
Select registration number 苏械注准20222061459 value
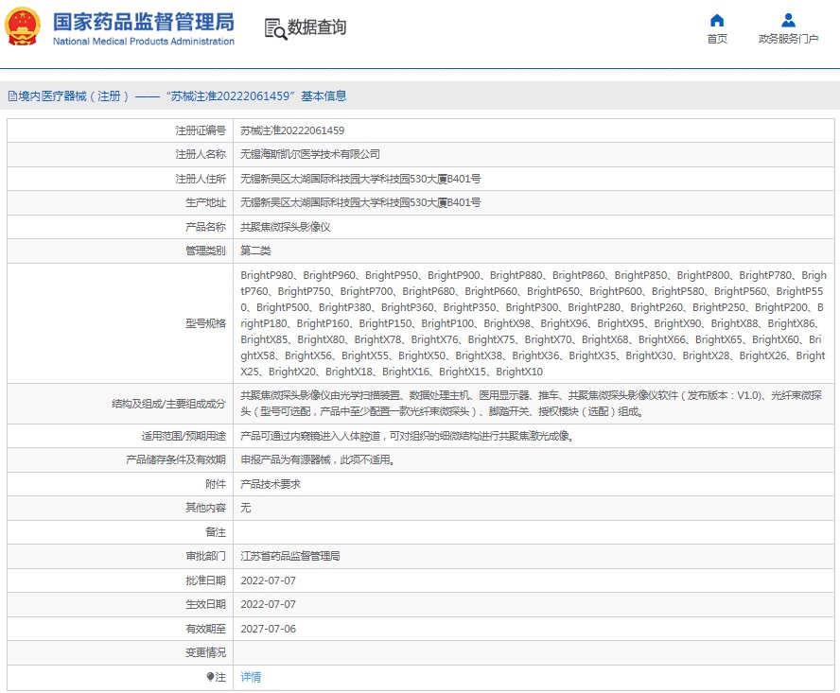point(292,130)
